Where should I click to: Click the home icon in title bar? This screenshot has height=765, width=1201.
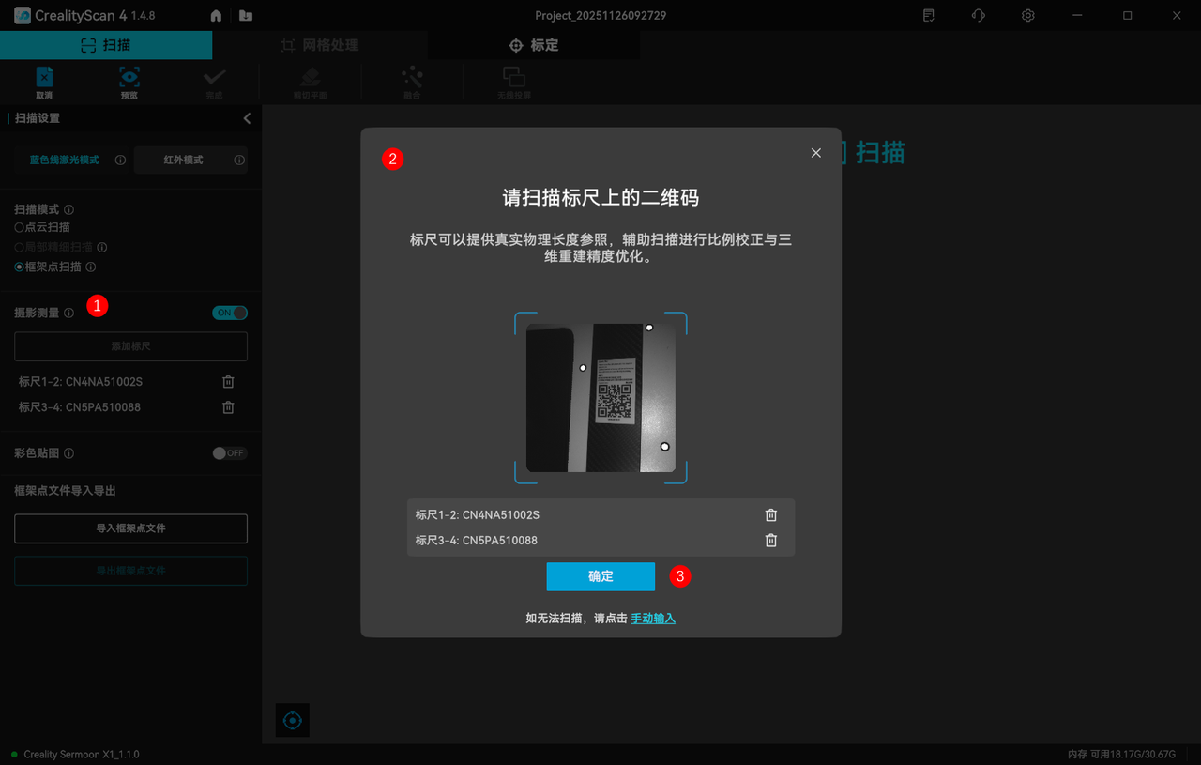click(x=216, y=16)
